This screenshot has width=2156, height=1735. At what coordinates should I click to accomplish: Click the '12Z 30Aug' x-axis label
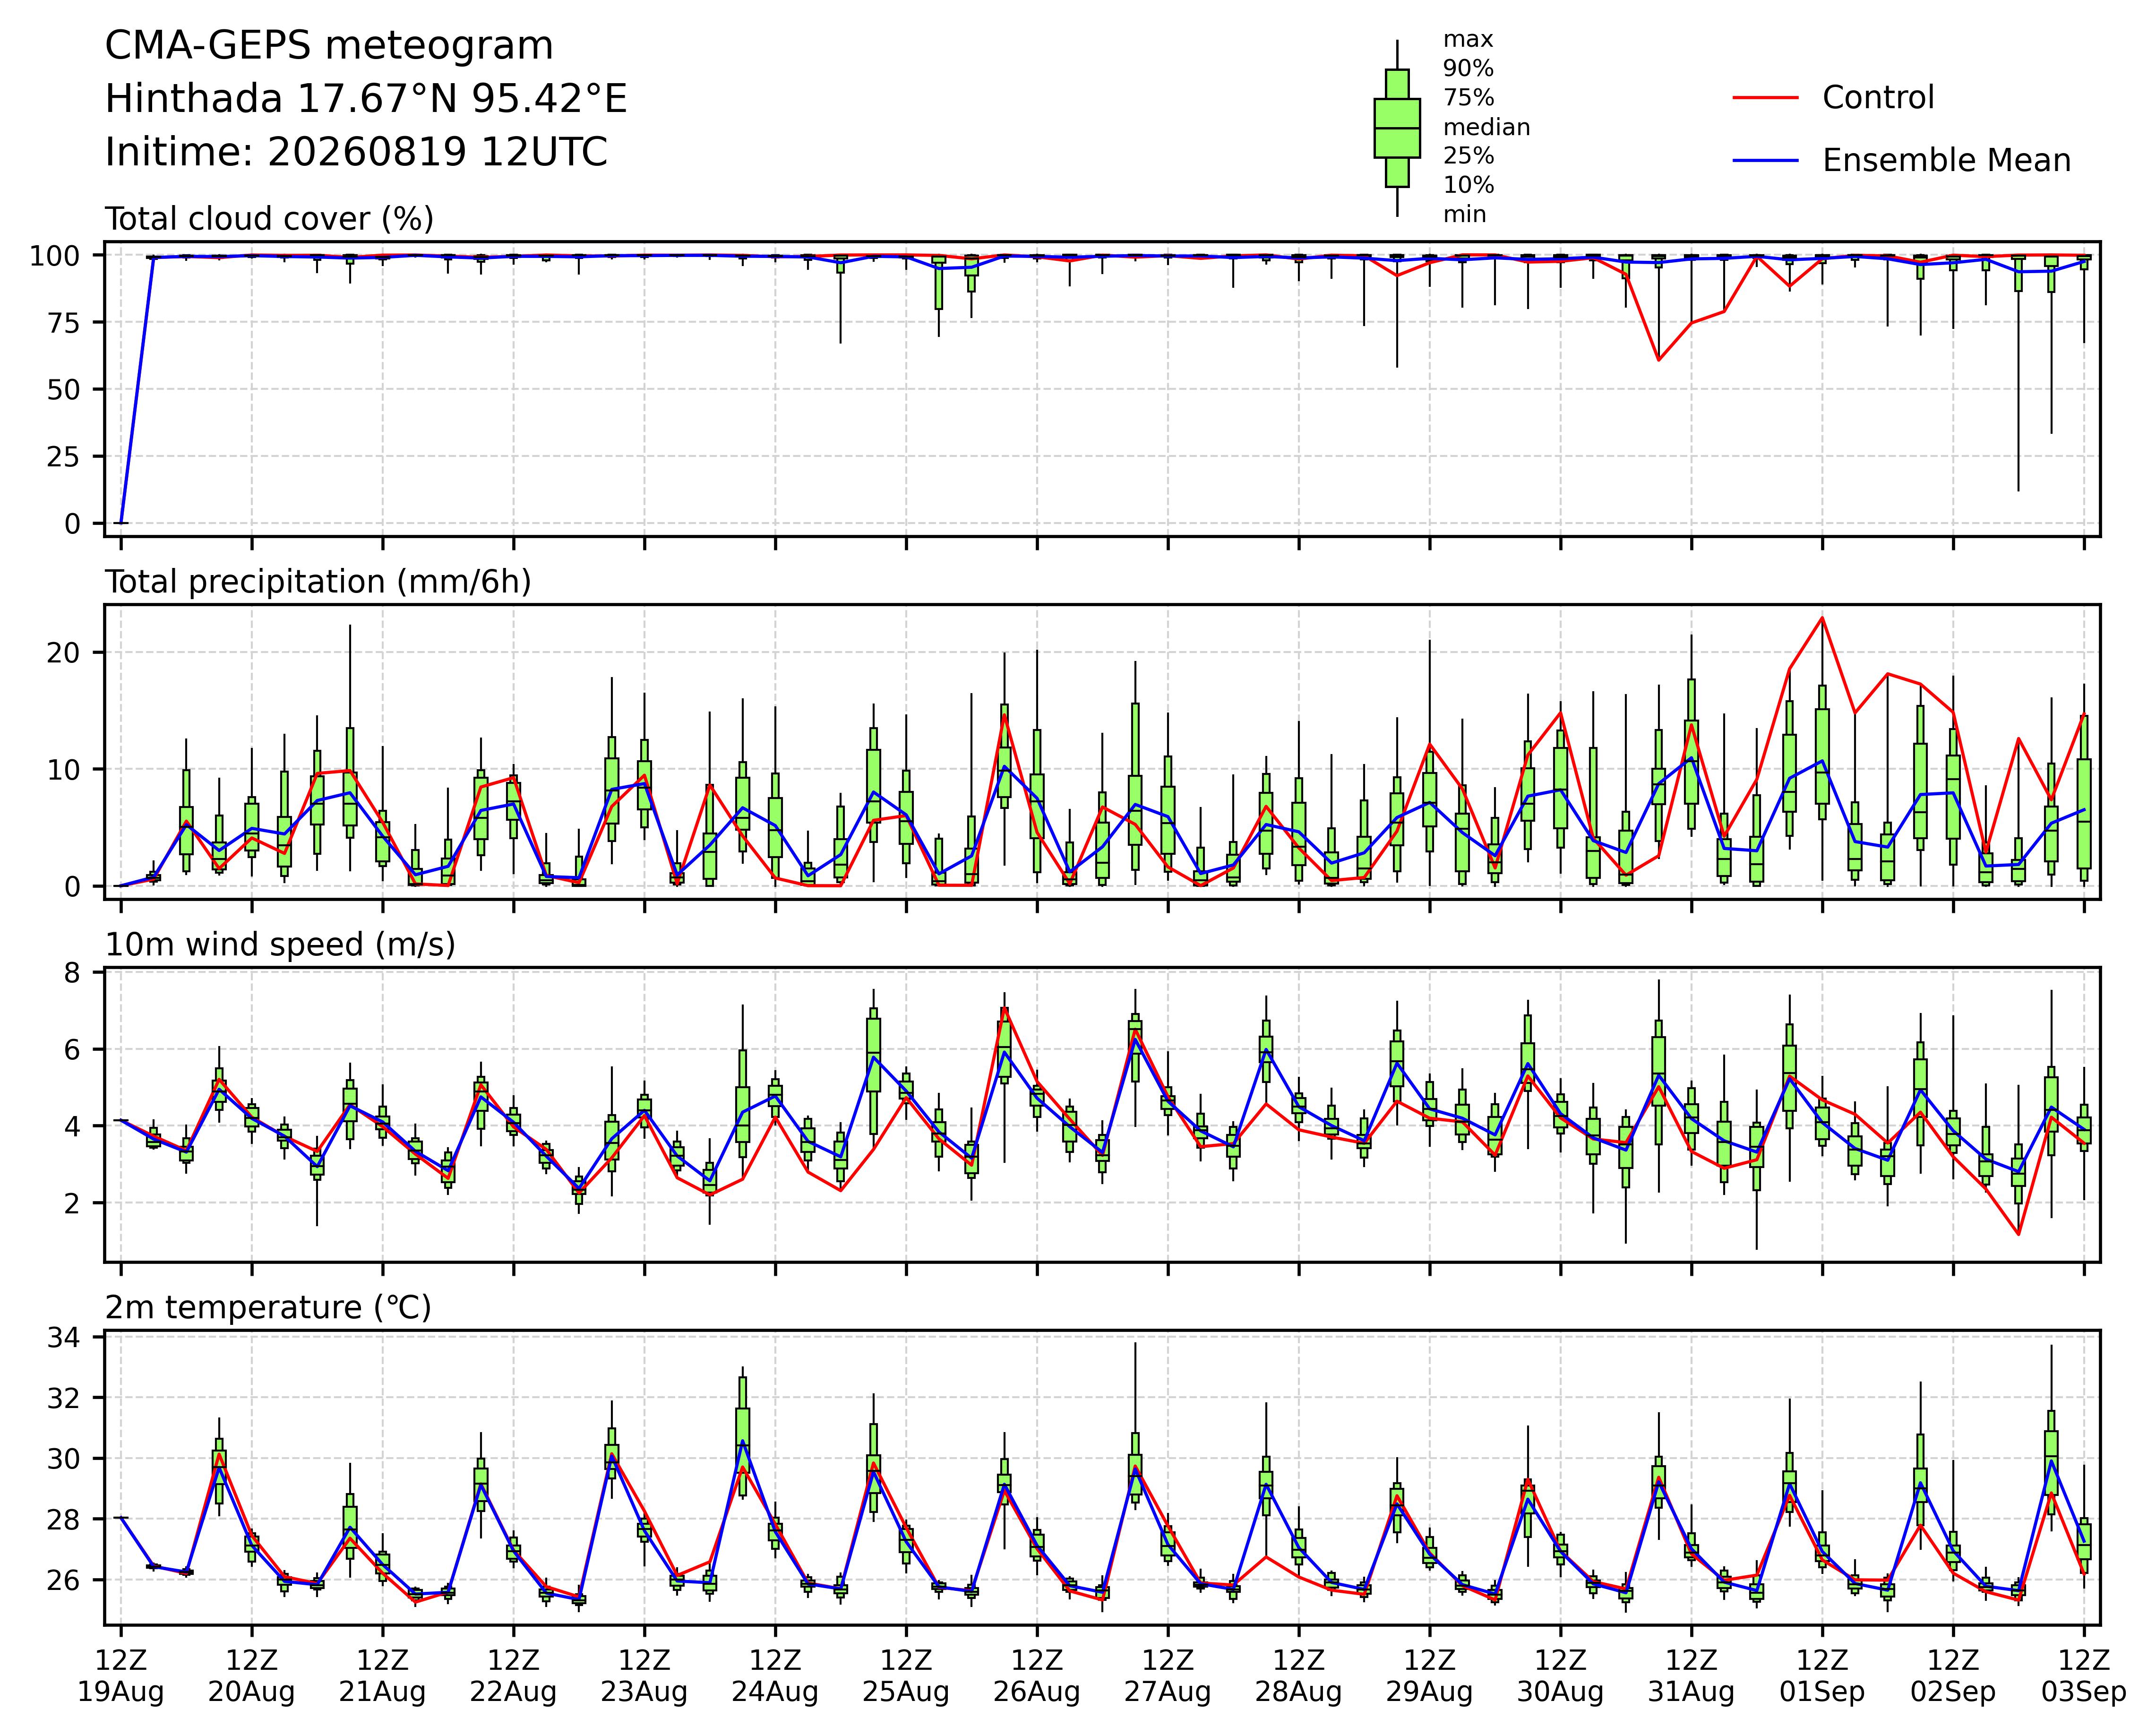(x=1560, y=1677)
